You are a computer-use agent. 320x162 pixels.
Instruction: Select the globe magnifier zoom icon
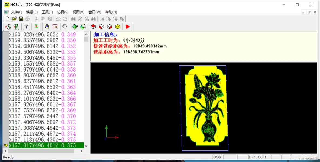[83, 27]
